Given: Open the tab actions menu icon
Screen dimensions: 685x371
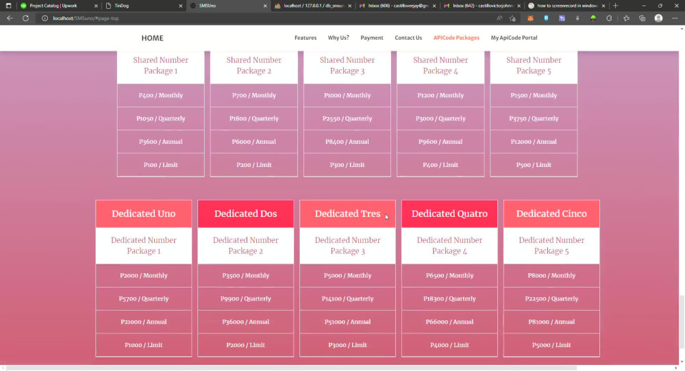Looking at the screenshot, I should [x=8, y=5].
